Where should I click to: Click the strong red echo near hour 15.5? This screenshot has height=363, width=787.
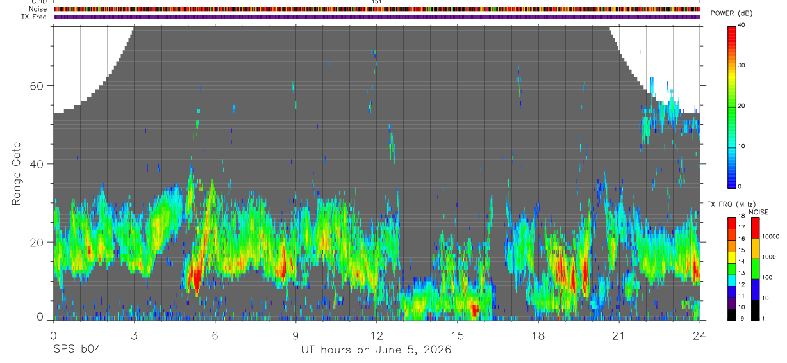[x=474, y=311]
